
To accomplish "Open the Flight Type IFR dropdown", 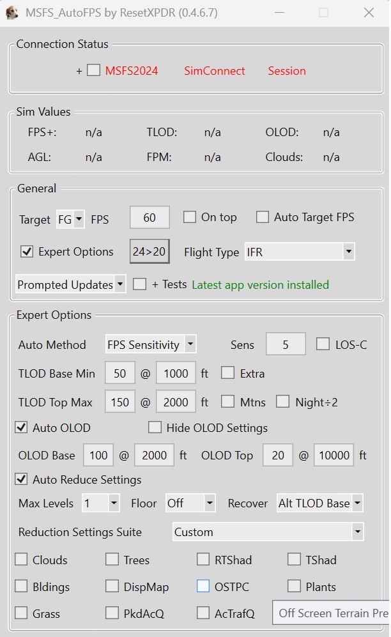I will coord(300,252).
